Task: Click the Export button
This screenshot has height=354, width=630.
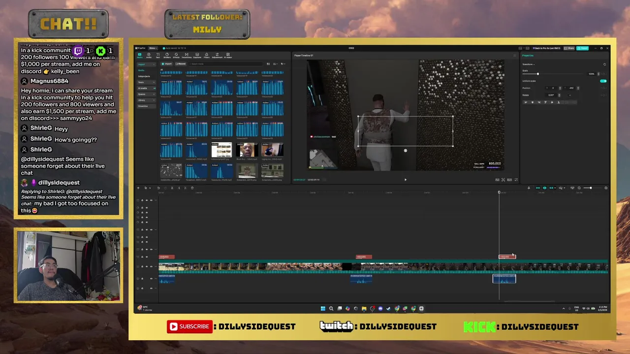Action: click(583, 48)
